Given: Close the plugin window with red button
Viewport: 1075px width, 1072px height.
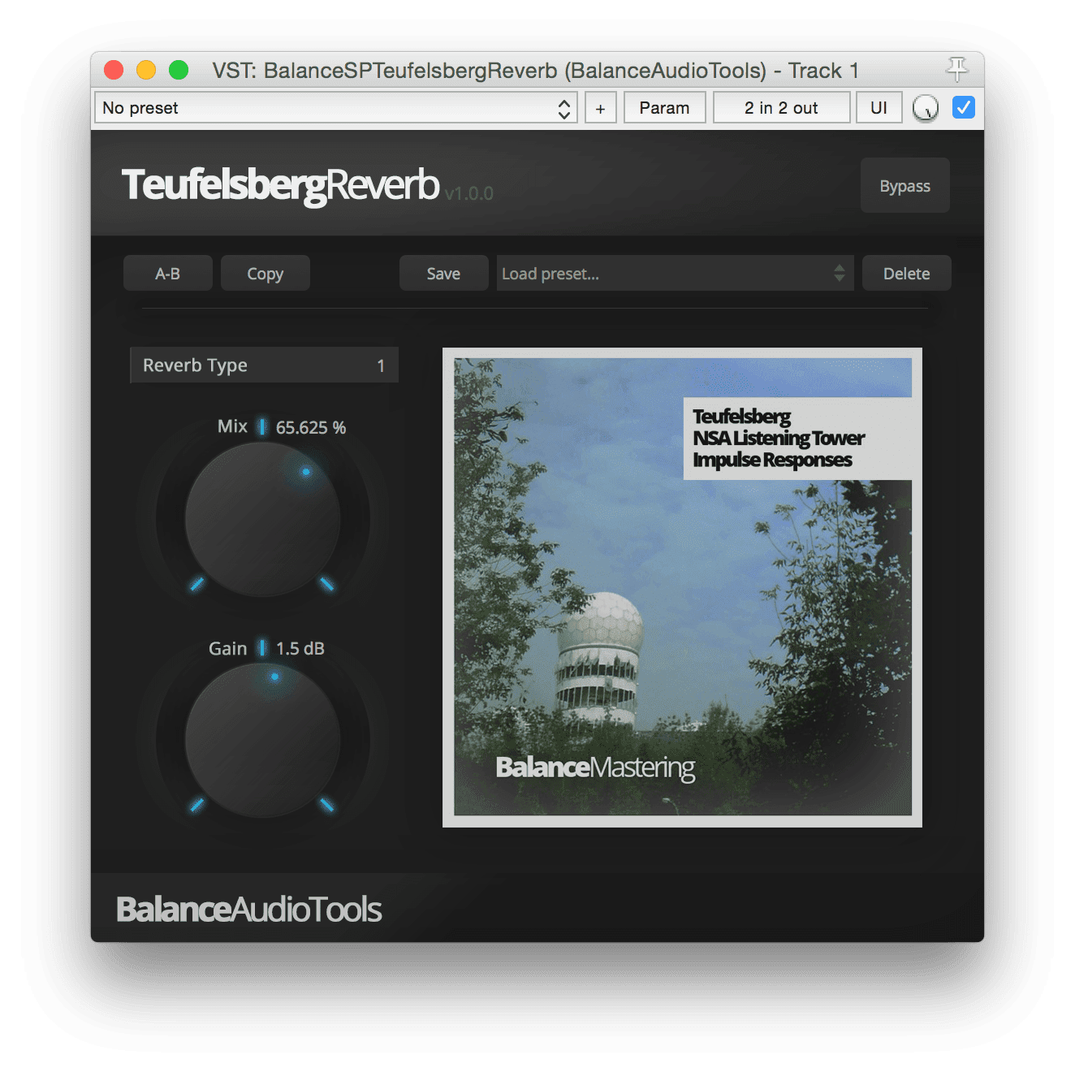Looking at the screenshot, I should point(114,71).
